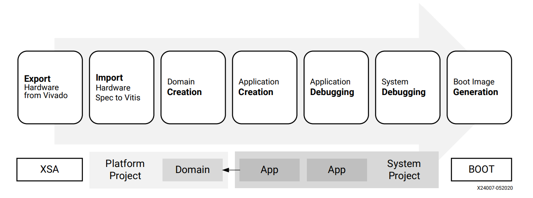Click the bold word Generation
The width and height of the screenshot is (533, 198).
tap(475, 92)
